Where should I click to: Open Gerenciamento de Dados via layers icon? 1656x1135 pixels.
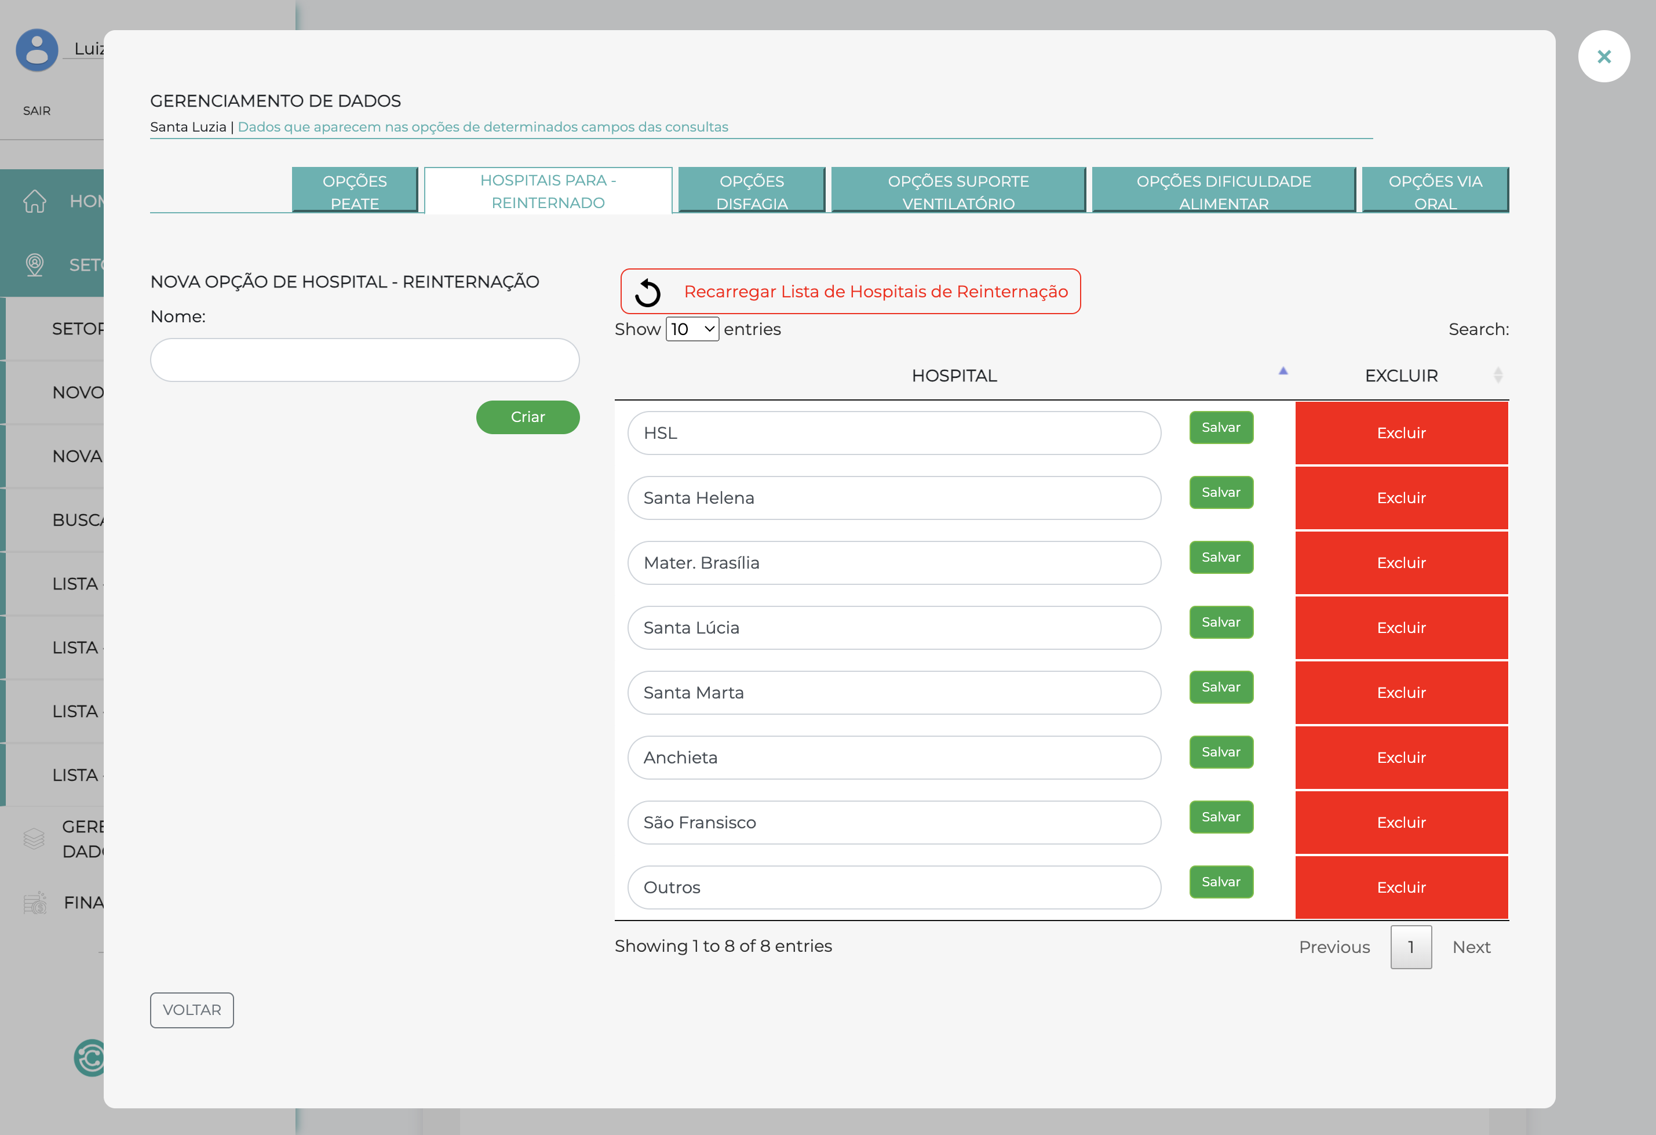(x=34, y=838)
